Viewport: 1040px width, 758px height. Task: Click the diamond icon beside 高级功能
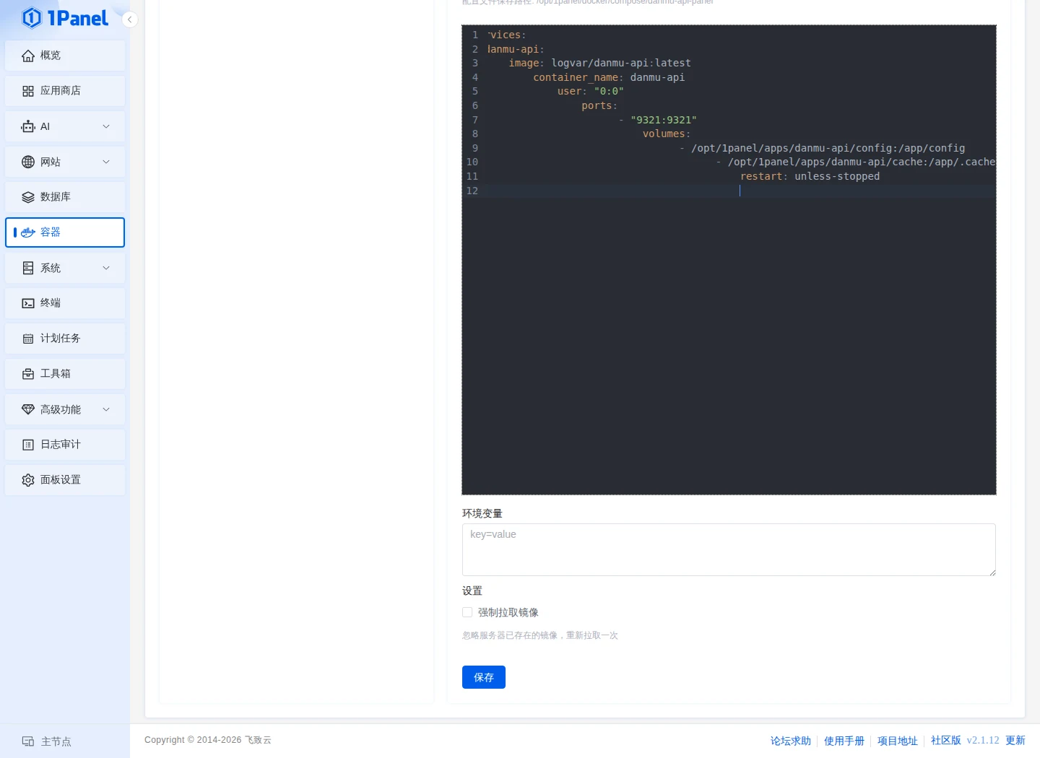tap(28, 409)
